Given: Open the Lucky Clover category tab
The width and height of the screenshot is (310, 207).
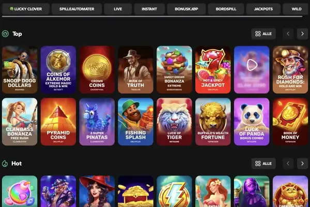Looking at the screenshot, I should tap(26, 9).
